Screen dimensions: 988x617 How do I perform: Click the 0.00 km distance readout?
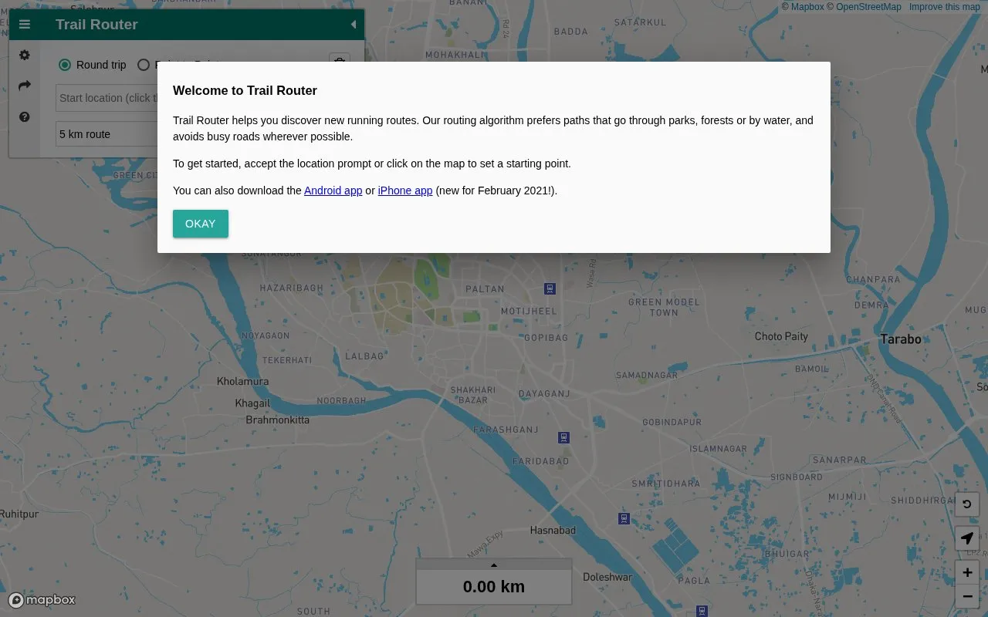(x=494, y=587)
